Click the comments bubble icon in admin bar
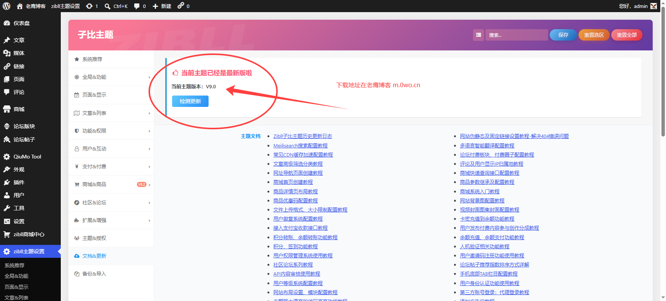Viewport: 666px width, 301px height. click(137, 6)
